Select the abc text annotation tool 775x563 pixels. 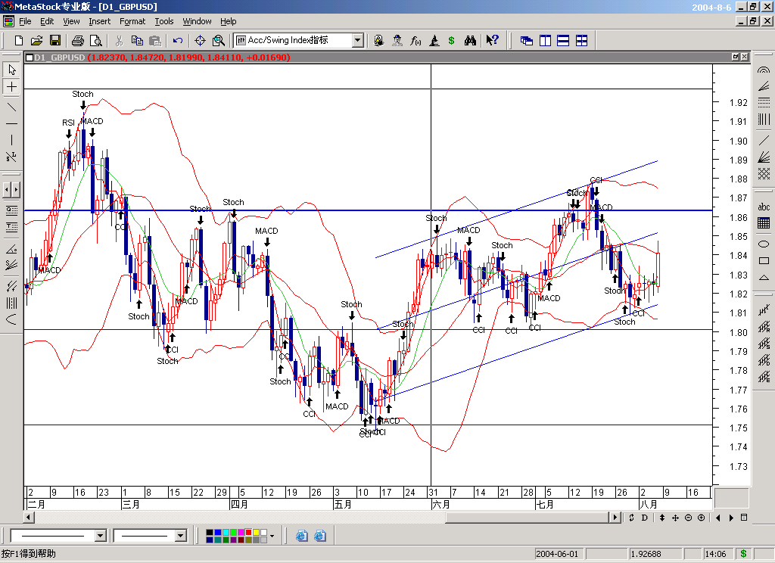[x=764, y=207]
